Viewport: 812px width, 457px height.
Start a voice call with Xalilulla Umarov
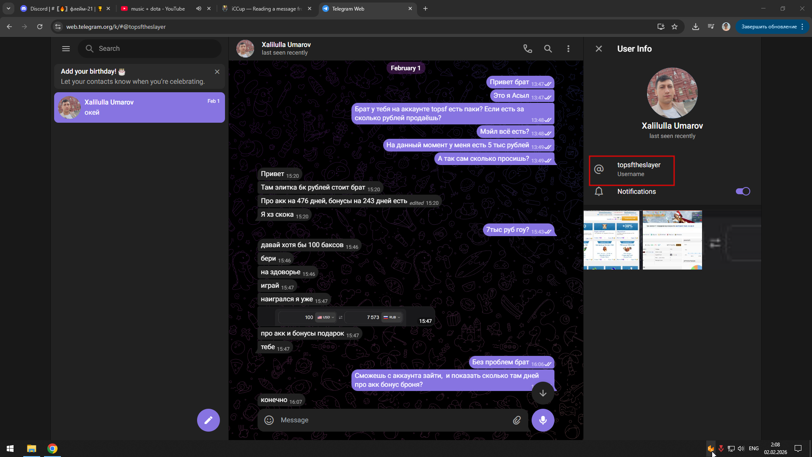(x=527, y=49)
